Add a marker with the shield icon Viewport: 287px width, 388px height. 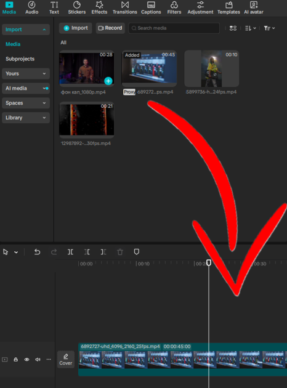coord(137,252)
